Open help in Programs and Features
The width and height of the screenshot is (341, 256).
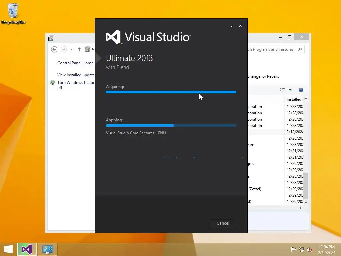301,90
